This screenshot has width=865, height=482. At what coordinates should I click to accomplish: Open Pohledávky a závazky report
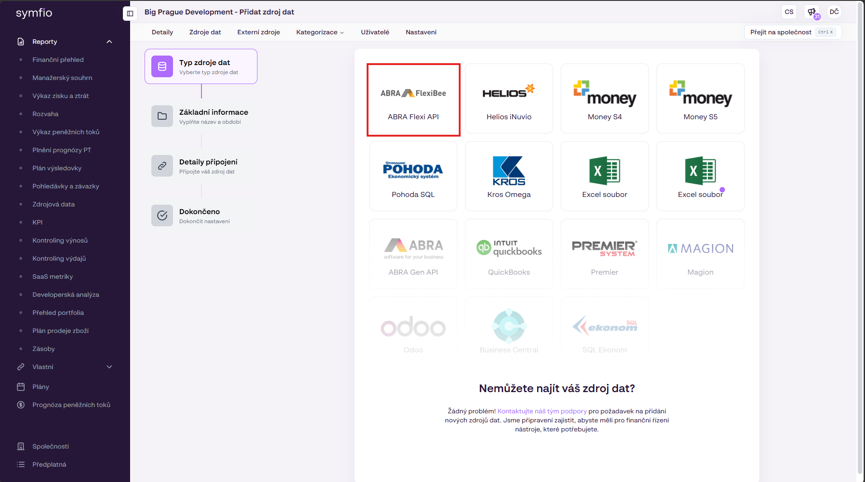pos(65,186)
